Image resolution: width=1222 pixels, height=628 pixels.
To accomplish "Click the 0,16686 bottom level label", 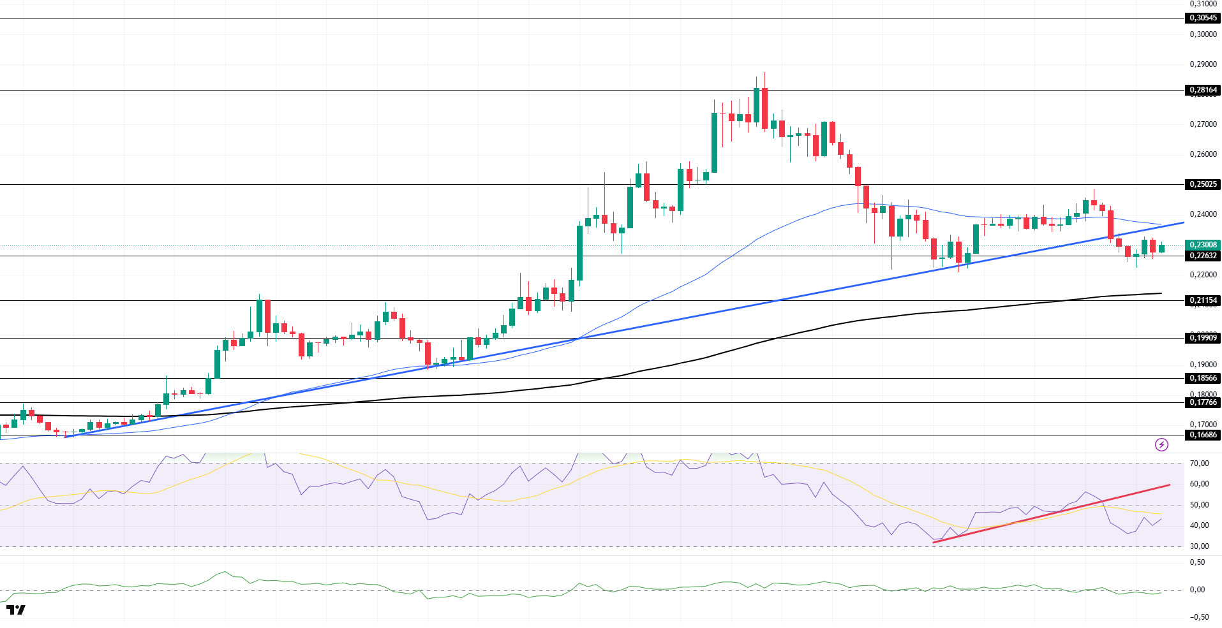I will click(1203, 435).
